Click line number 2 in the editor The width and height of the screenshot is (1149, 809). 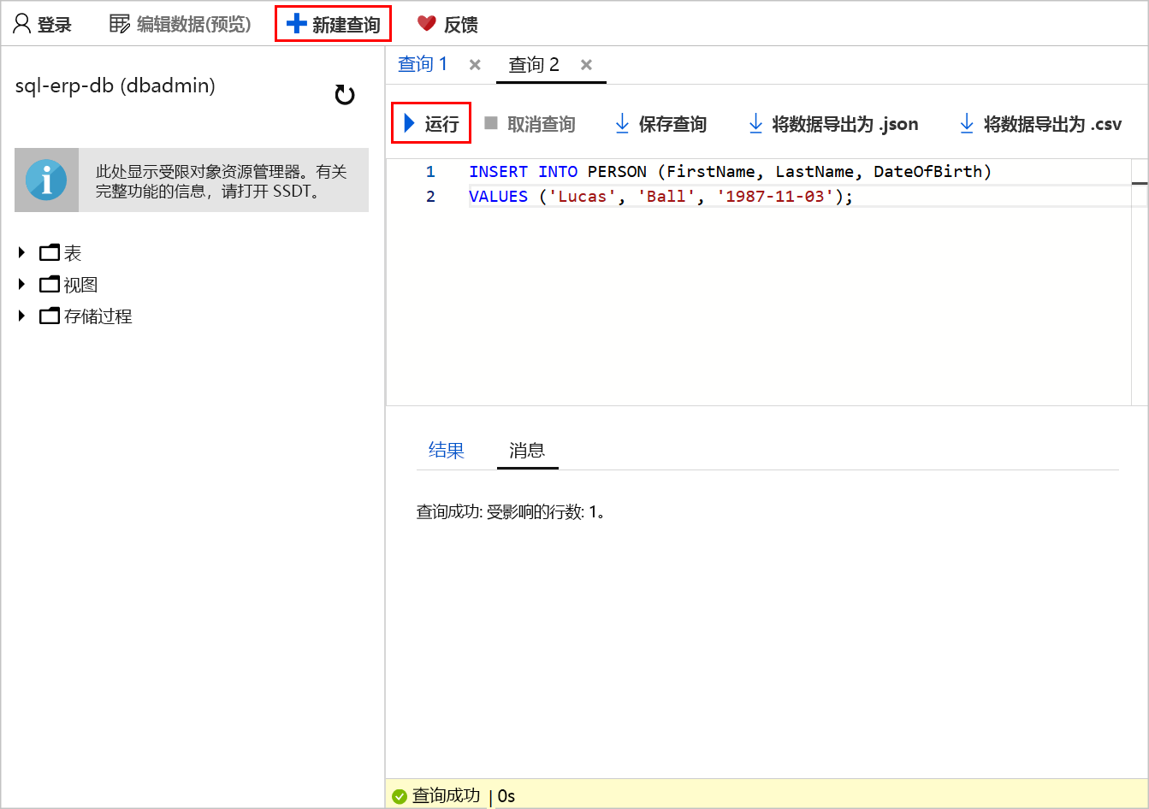[x=430, y=197]
